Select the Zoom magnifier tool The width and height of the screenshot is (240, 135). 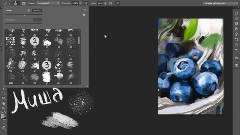[x=3, y=108]
